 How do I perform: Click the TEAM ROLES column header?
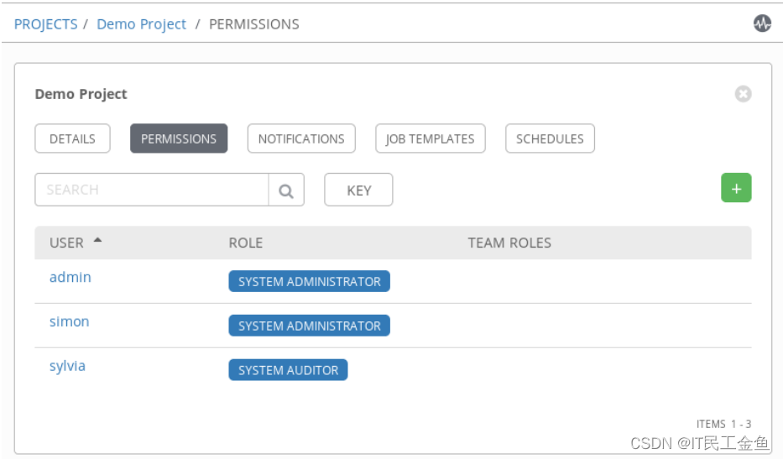509,243
